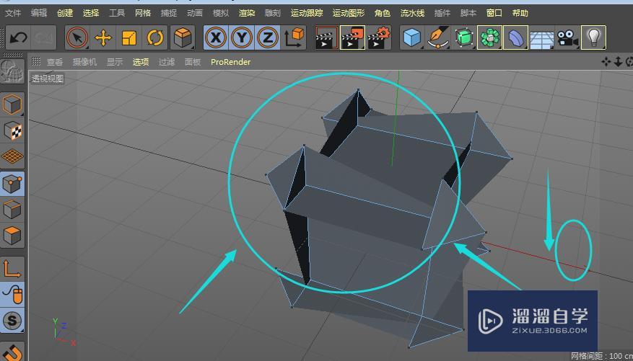Click Render Active View clapperboard icon

[326, 38]
